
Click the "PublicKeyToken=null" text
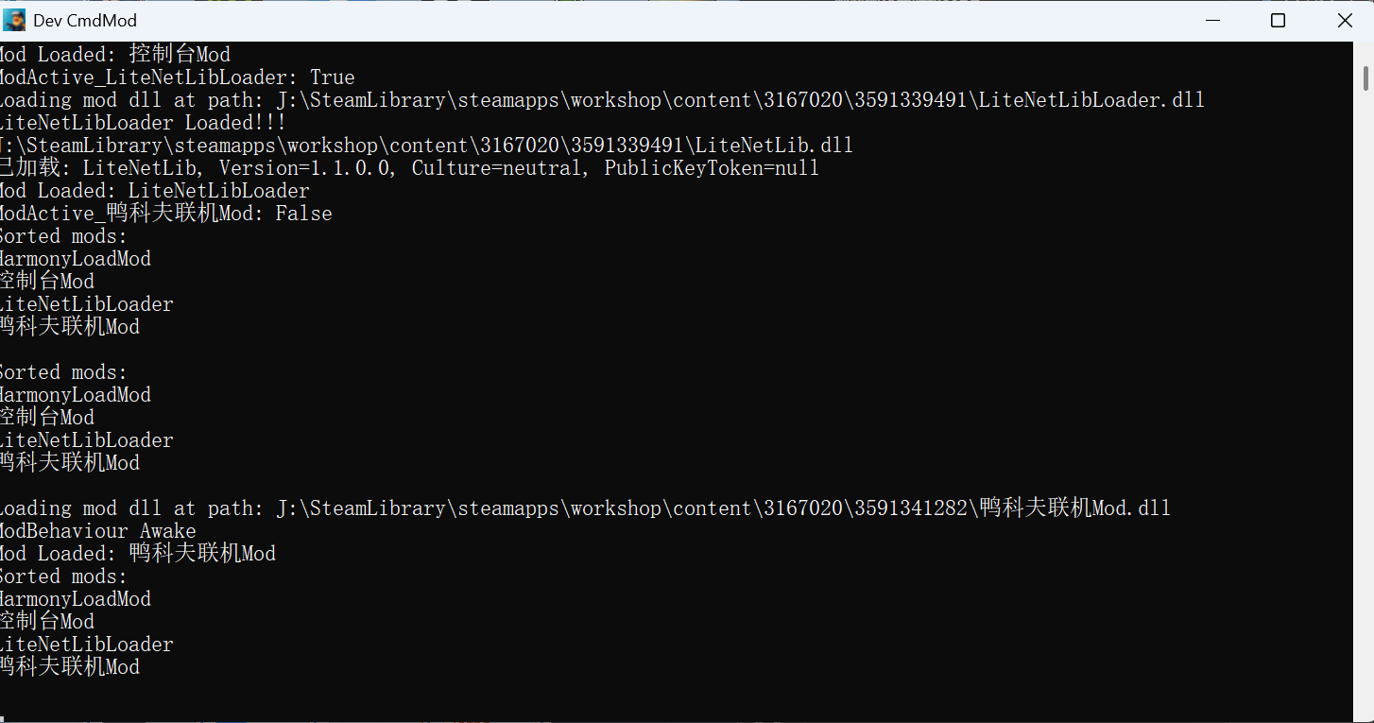(x=712, y=168)
